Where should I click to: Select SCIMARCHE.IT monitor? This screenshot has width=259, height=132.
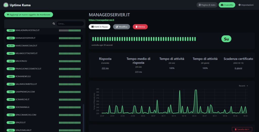(x=44, y=99)
